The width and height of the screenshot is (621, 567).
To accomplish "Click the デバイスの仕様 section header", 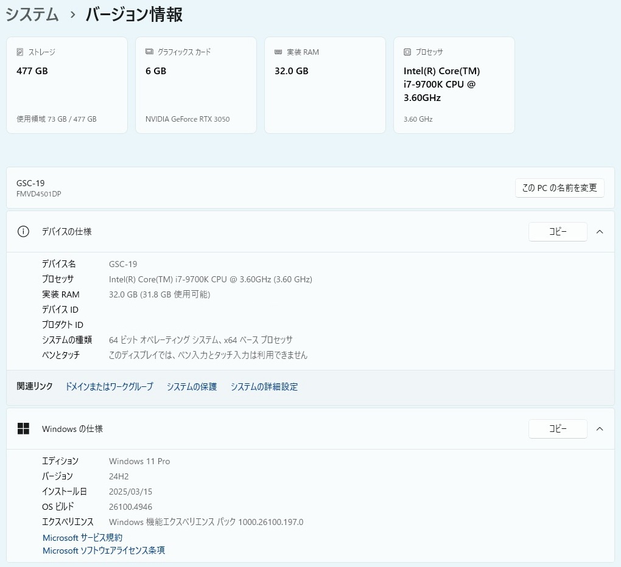I will [x=67, y=232].
